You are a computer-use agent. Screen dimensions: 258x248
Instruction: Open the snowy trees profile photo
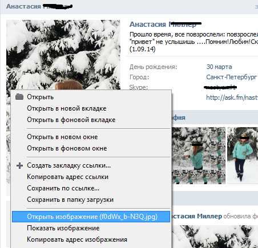(63, 55)
